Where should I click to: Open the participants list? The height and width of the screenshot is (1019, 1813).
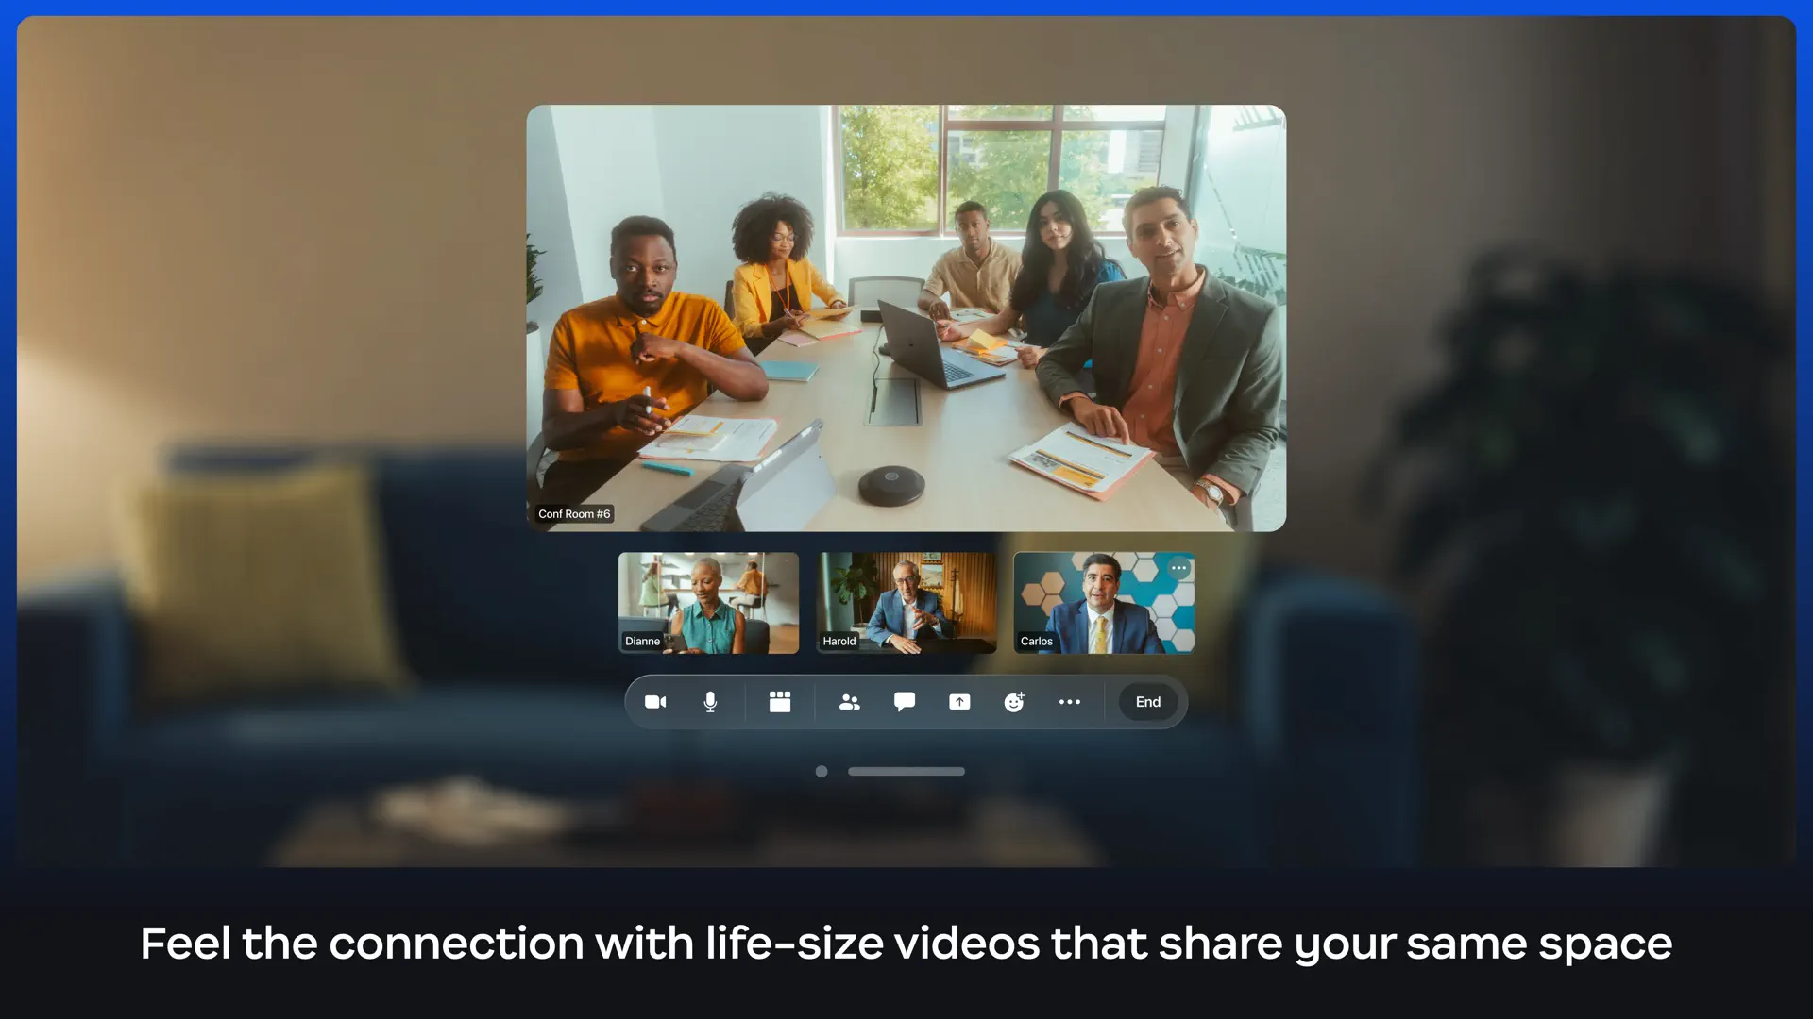point(849,702)
